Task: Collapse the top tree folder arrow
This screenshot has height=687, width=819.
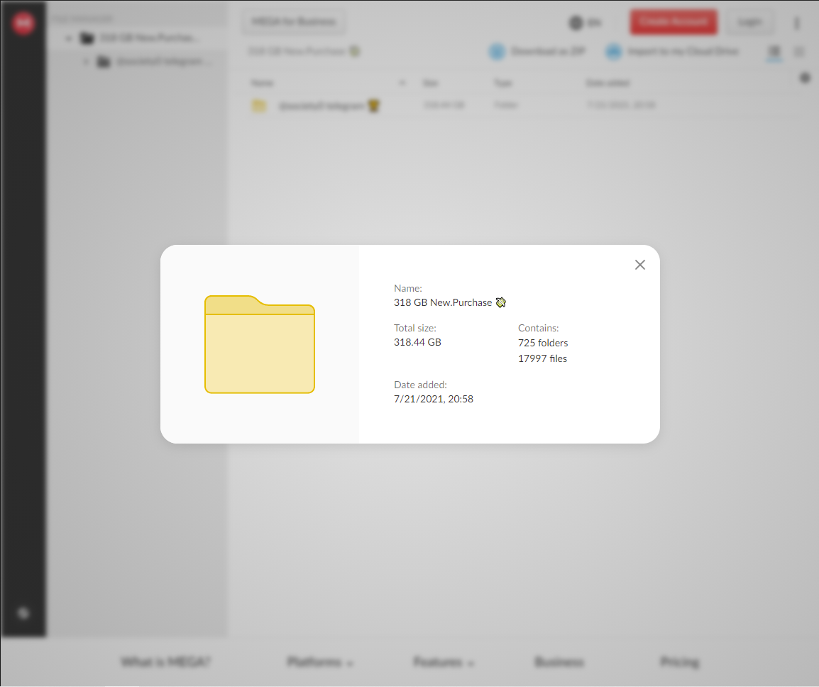Action: click(x=68, y=38)
